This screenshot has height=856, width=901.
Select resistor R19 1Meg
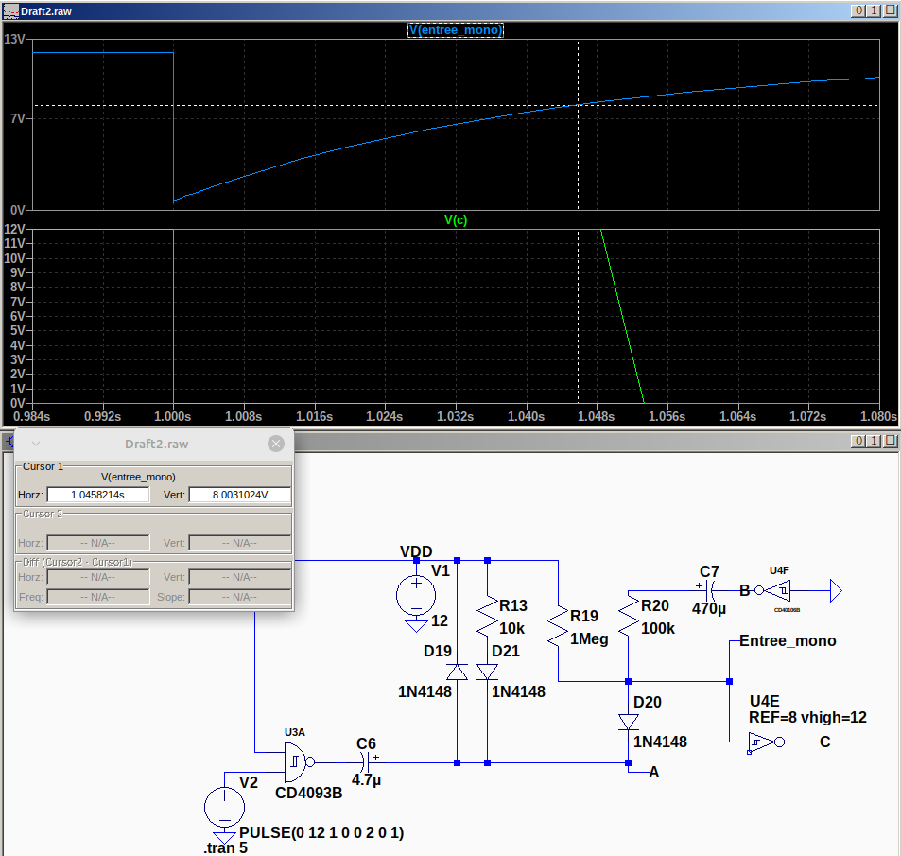click(558, 626)
